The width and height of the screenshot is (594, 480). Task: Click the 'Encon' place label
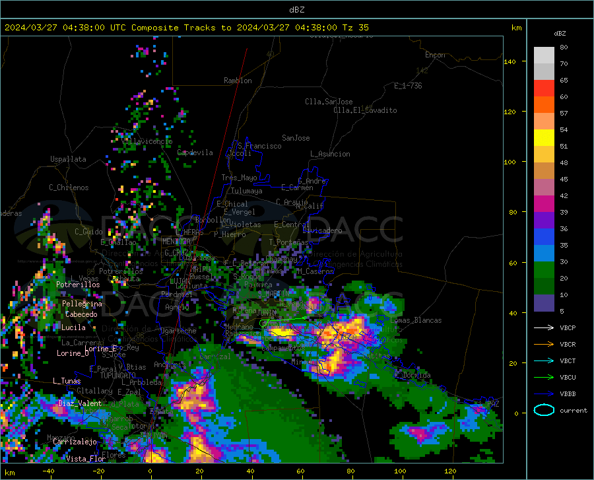click(x=435, y=55)
